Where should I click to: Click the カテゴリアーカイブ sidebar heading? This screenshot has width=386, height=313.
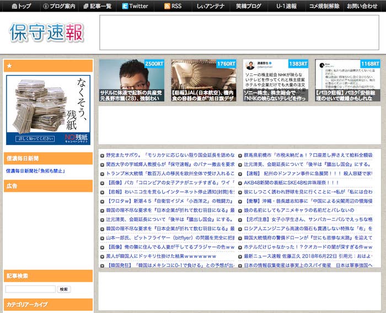[x=49, y=305]
